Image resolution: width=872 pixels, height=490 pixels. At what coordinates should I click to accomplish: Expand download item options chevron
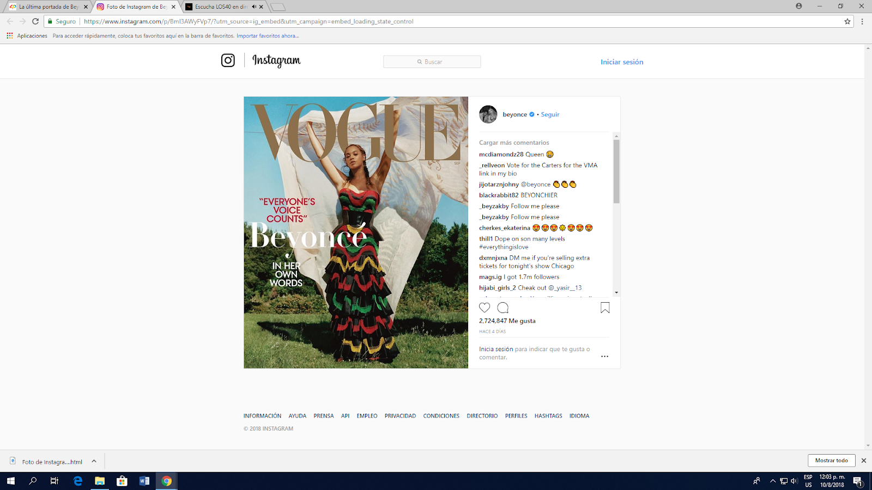pyautogui.click(x=94, y=461)
